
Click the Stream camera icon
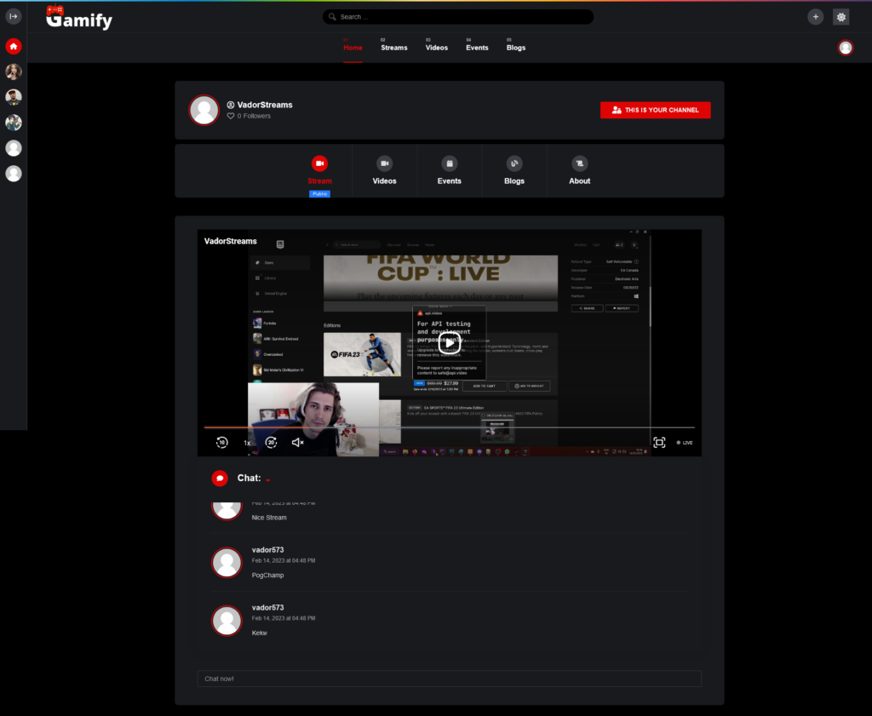click(319, 163)
